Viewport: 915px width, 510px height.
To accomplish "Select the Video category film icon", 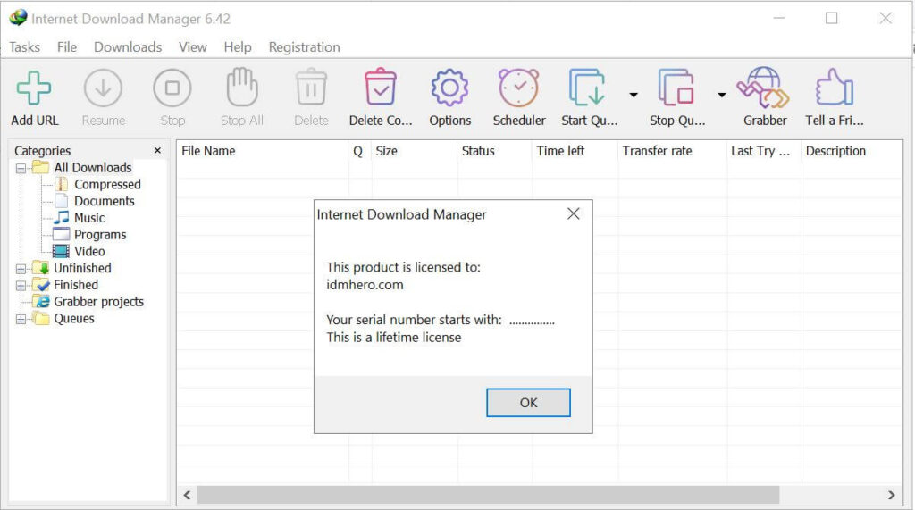I will point(61,252).
